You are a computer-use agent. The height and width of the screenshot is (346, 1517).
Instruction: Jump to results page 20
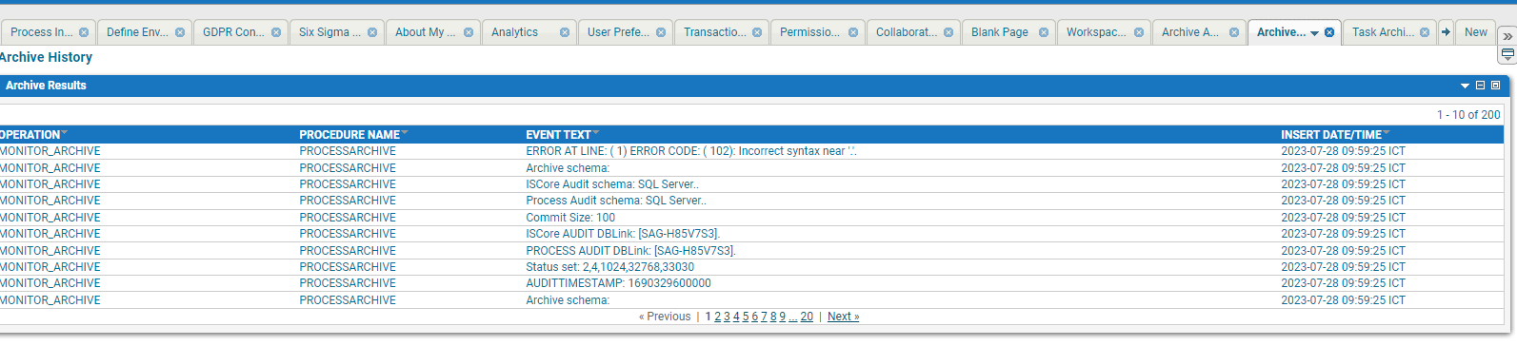pos(807,317)
